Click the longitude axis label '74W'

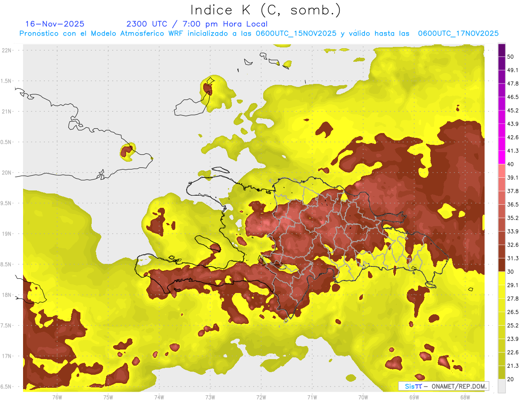159,397
